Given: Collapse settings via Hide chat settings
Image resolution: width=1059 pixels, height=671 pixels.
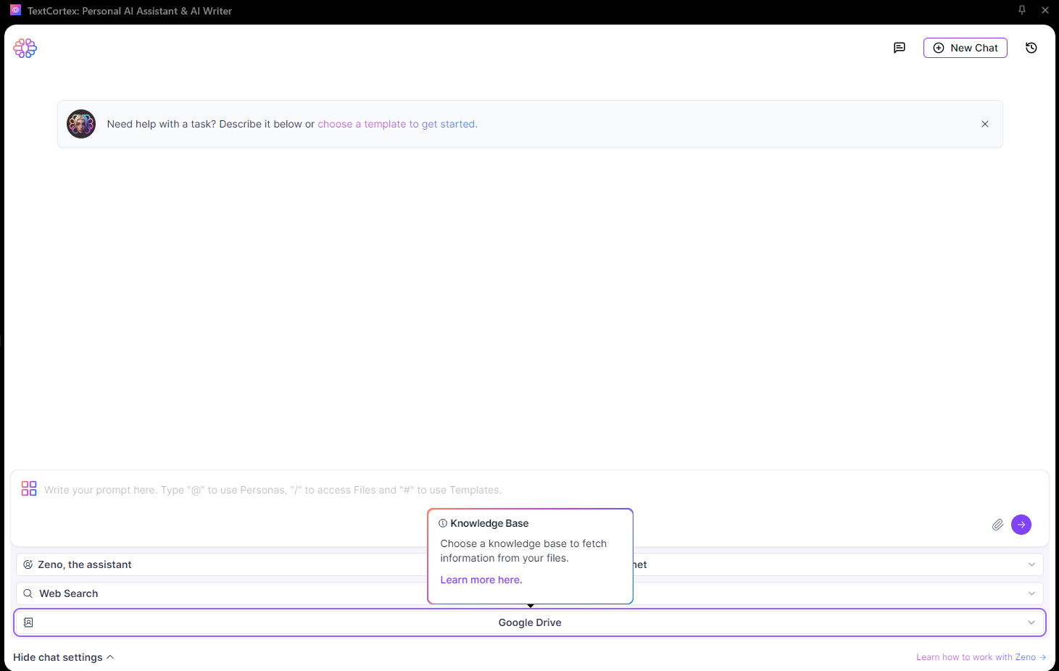Looking at the screenshot, I should (64, 657).
